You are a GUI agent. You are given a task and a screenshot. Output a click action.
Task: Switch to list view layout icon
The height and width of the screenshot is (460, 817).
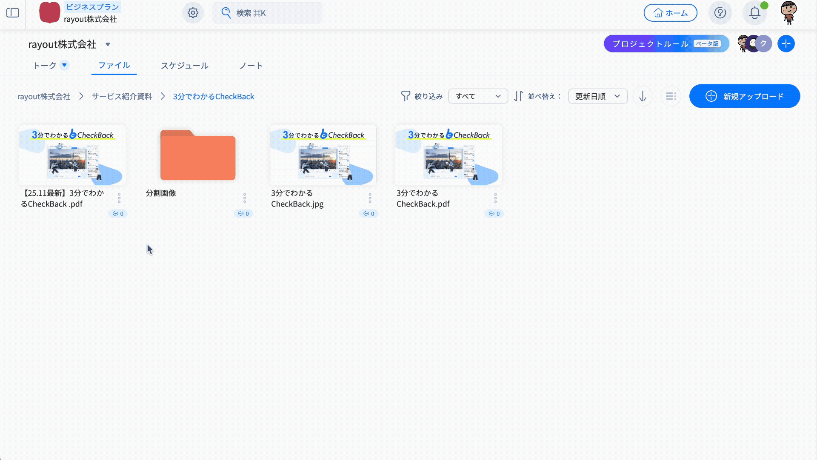point(671,96)
